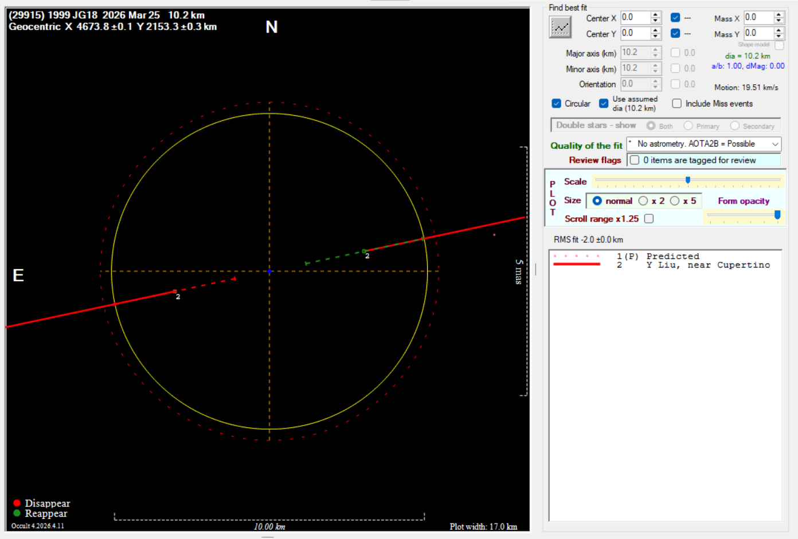
Task: Click the Form opacity slider handle
Action: click(x=777, y=215)
